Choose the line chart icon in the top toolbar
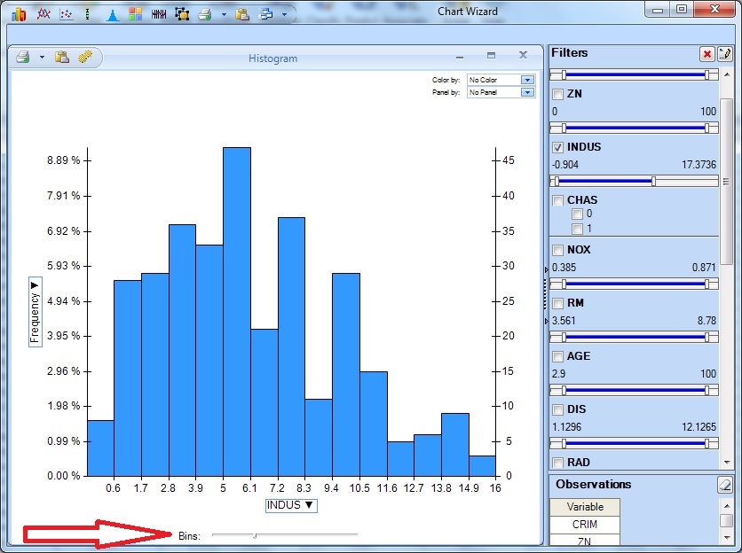This screenshot has width=742, height=553. point(42,14)
